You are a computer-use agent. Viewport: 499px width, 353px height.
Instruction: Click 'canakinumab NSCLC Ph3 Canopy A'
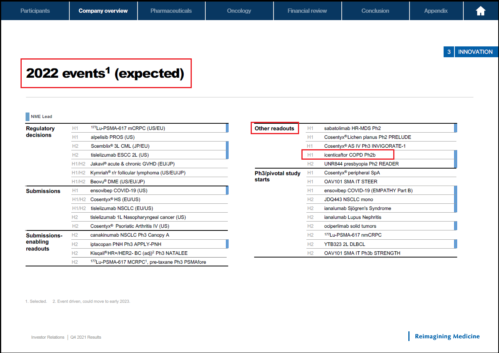tap(150, 235)
